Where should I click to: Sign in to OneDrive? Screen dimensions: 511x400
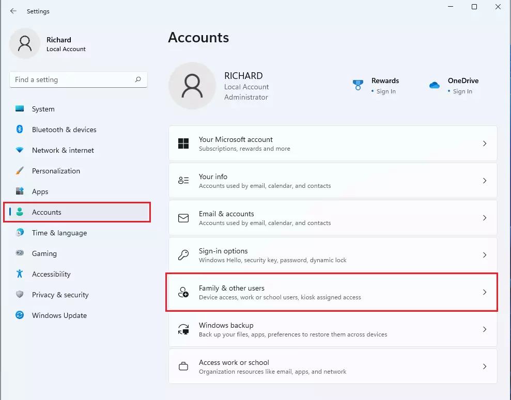pyautogui.click(x=462, y=91)
